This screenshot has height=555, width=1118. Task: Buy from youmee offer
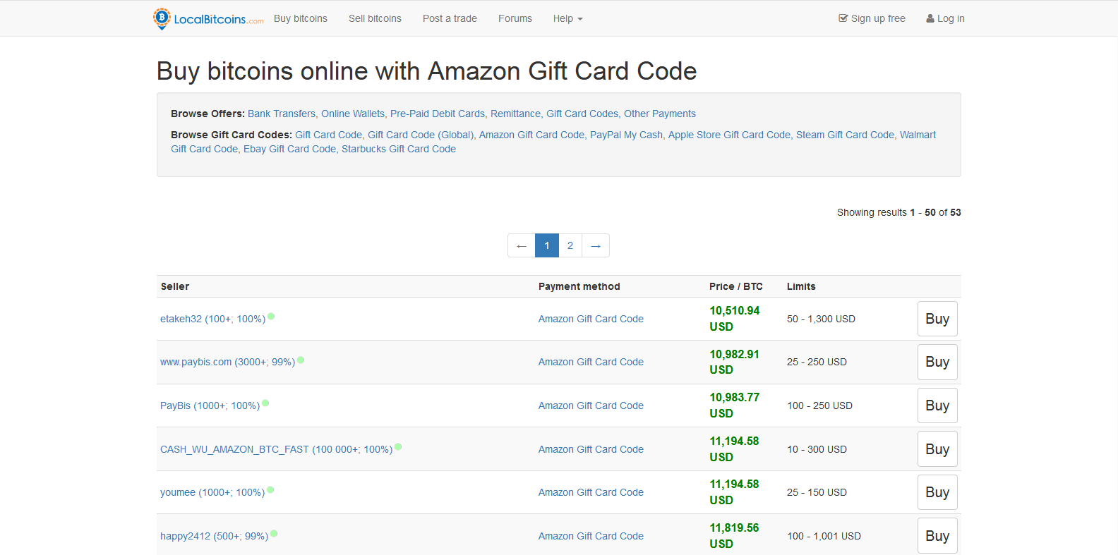[x=937, y=492]
